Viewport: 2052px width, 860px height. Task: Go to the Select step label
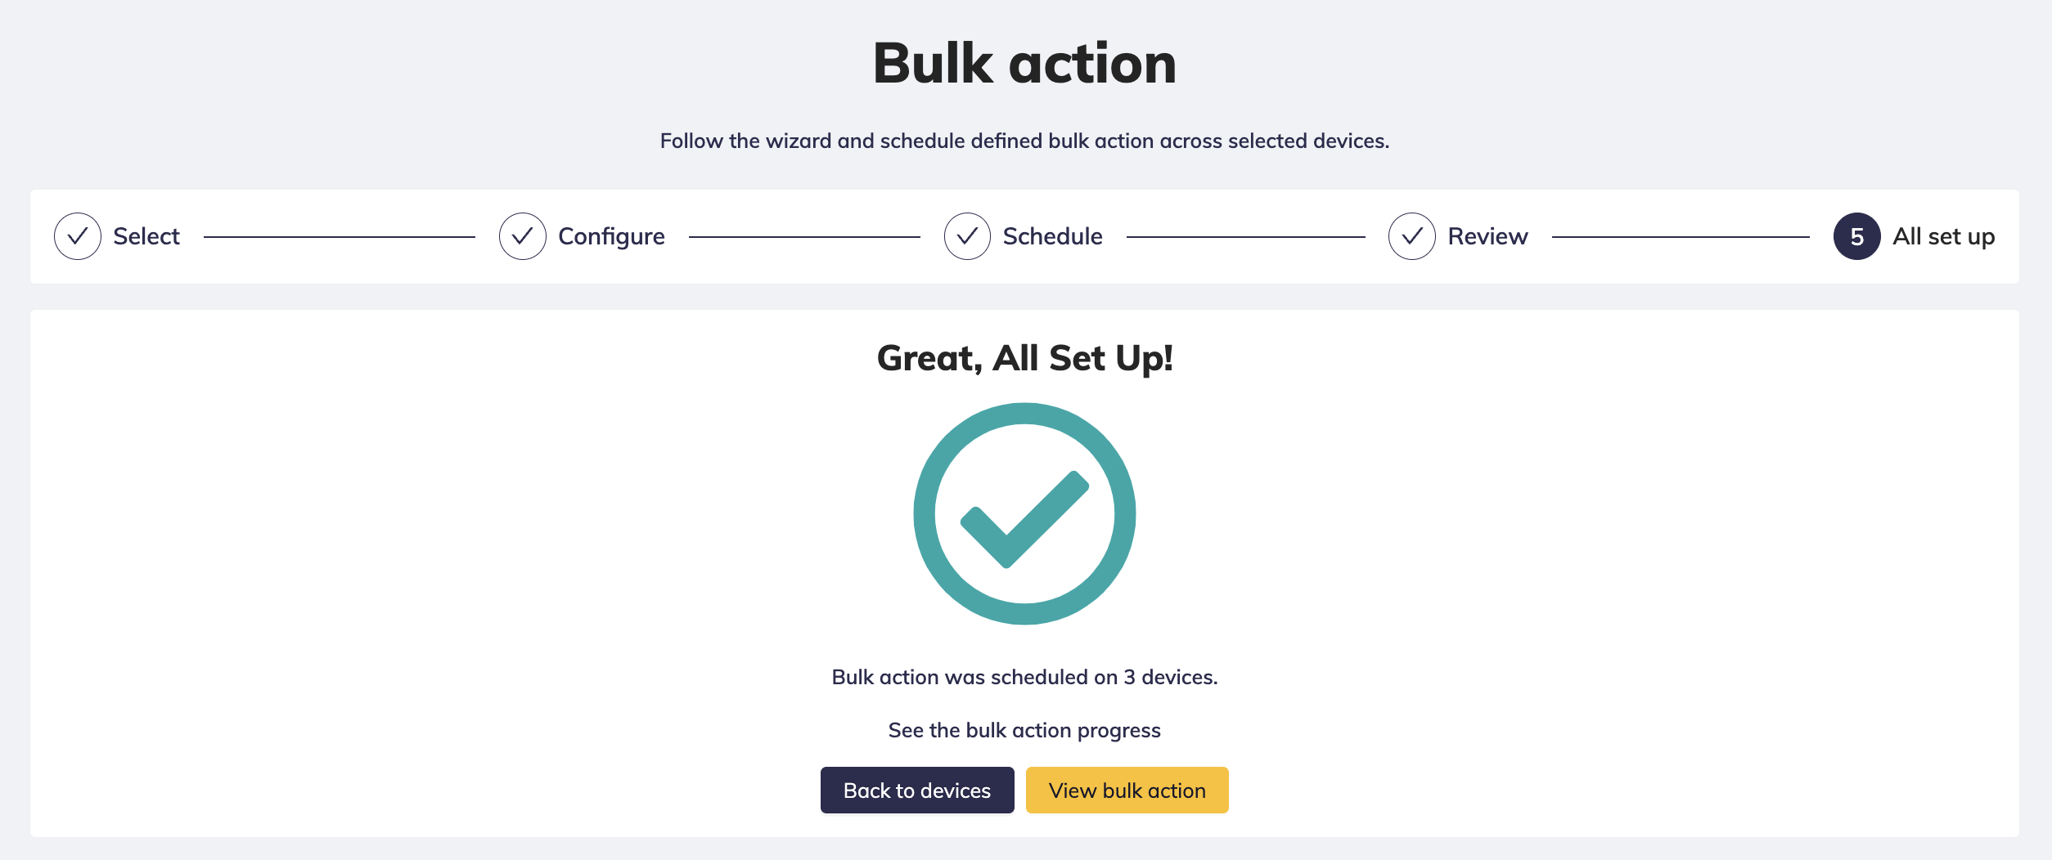(146, 236)
